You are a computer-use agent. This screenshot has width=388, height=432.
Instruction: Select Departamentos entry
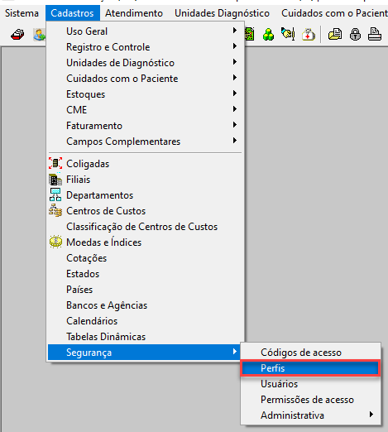pyautogui.click(x=145, y=195)
